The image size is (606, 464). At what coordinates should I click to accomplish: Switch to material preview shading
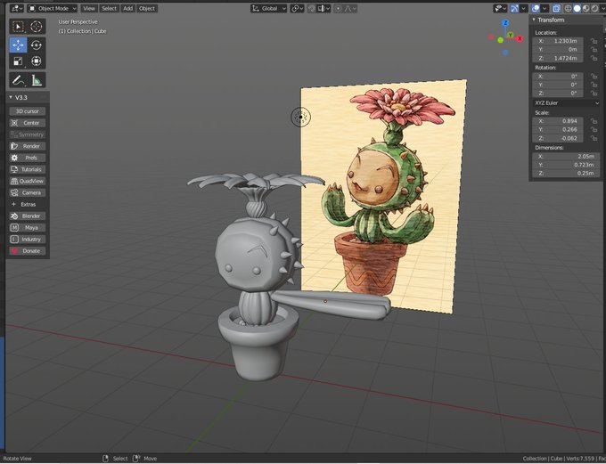(586, 8)
